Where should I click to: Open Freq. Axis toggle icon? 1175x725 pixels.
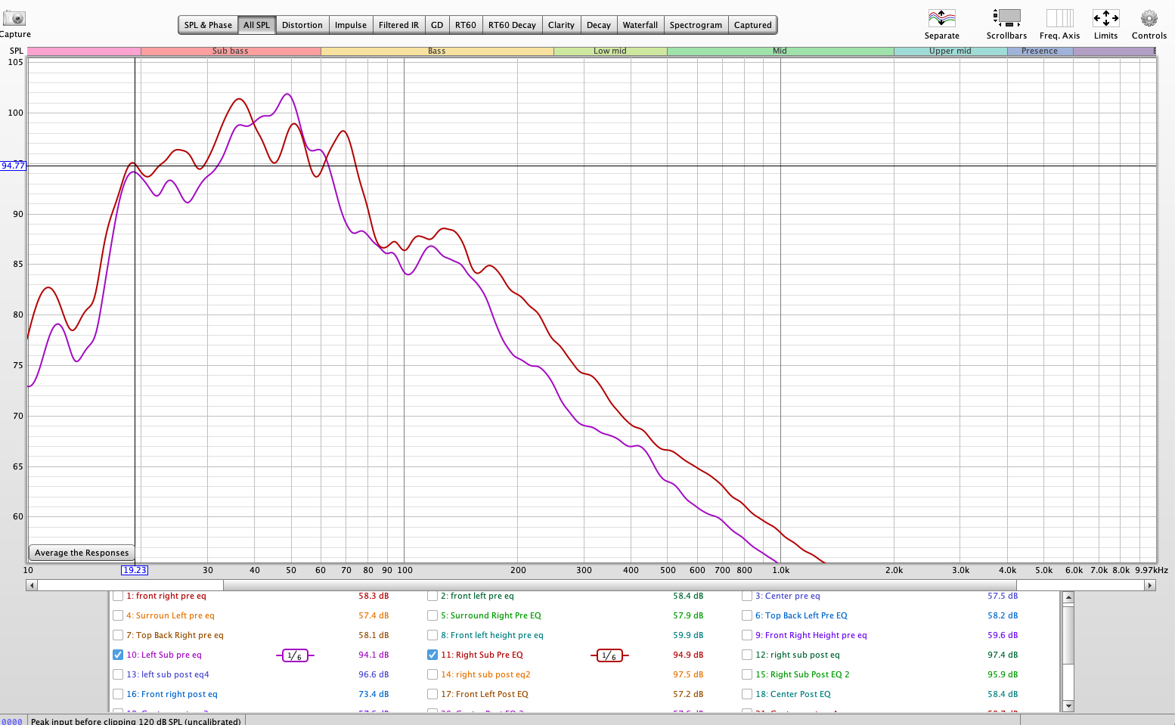pos(1059,18)
